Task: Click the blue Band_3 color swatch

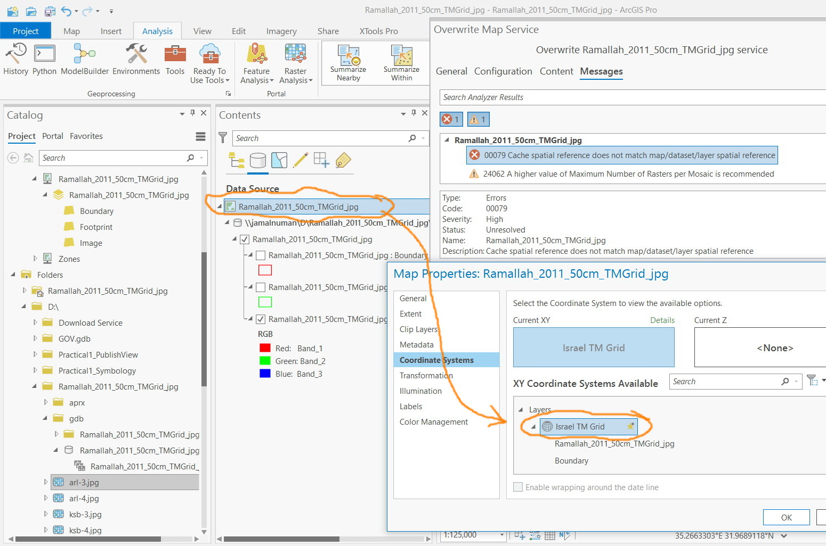Action: (x=265, y=374)
